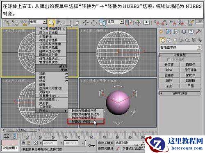Select the Helpers category icon
Screen dimensions: 205x153
click(187, 40)
